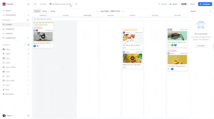The height and width of the screenshot is (119, 214).
Task: Collapse the sidebar using panel icon
Action: [x=35, y=4]
